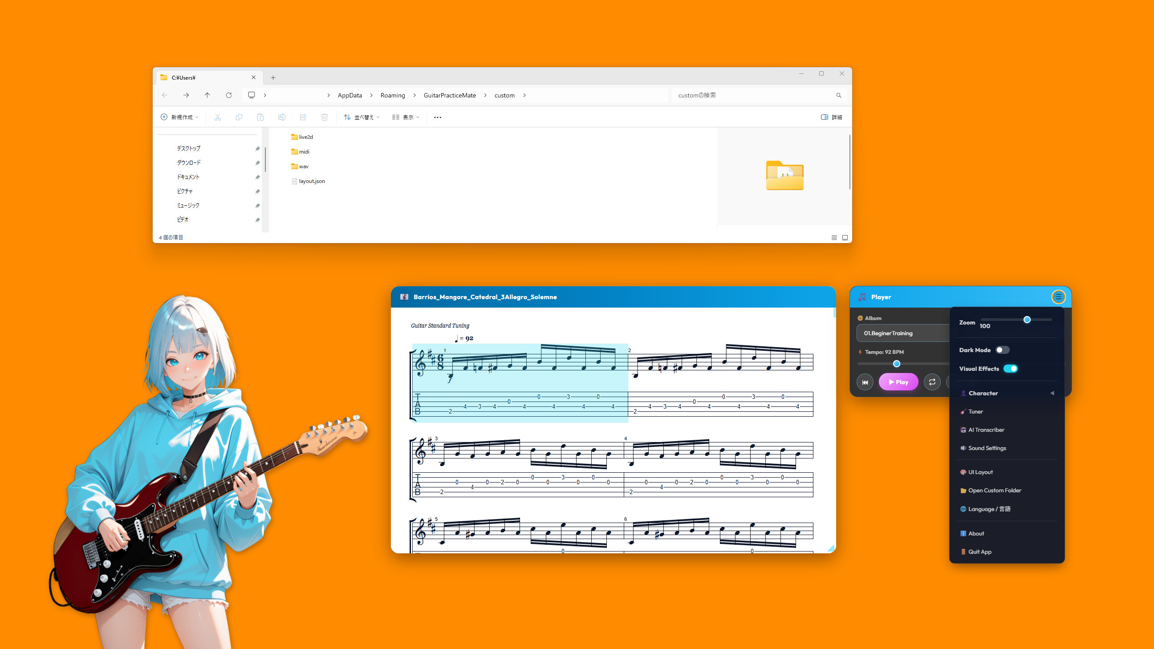Open the See more ellipsis menu
Image resolution: width=1154 pixels, height=649 pixels.
pos(438,118)
